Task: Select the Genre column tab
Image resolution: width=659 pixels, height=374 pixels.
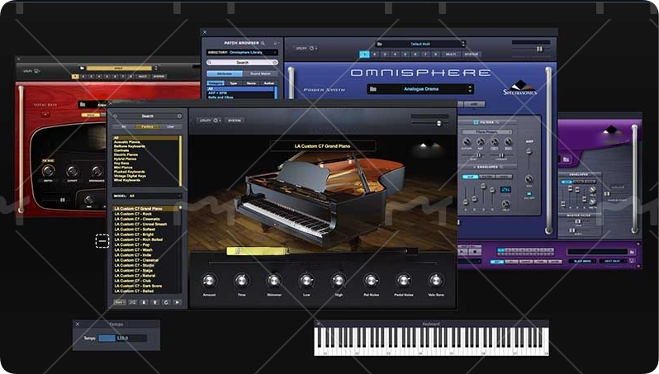Action: (251, 83)
